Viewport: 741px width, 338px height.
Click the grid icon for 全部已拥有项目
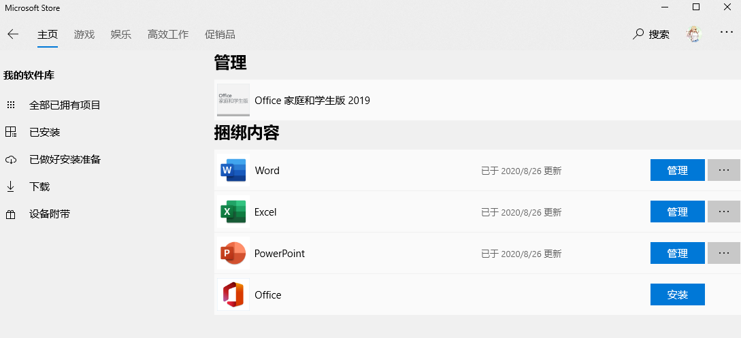pyautogui.click(x=11, y=105)
